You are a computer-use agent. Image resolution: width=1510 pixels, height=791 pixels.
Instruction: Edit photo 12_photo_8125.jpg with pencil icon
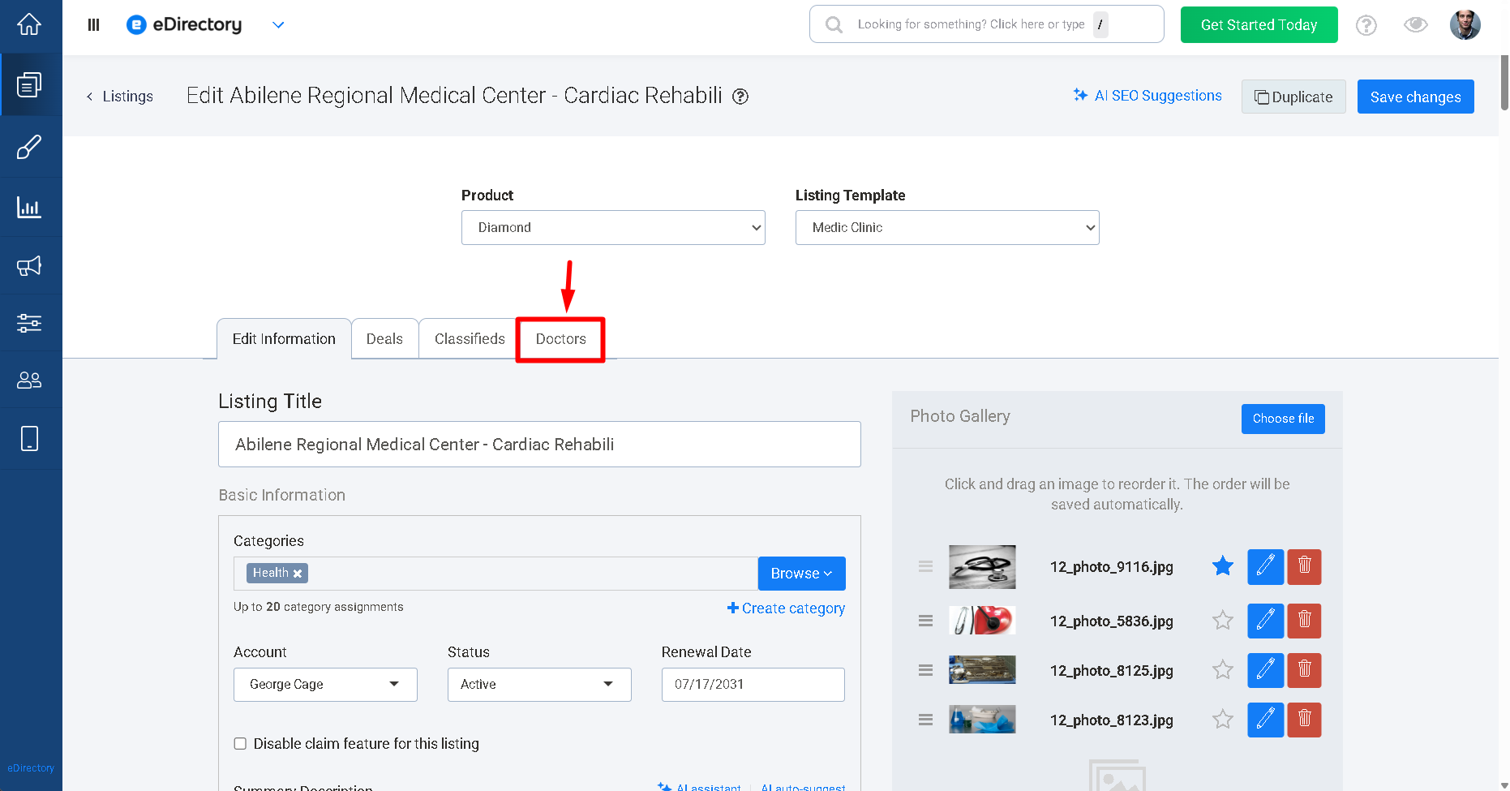(x=1265, y=670)
